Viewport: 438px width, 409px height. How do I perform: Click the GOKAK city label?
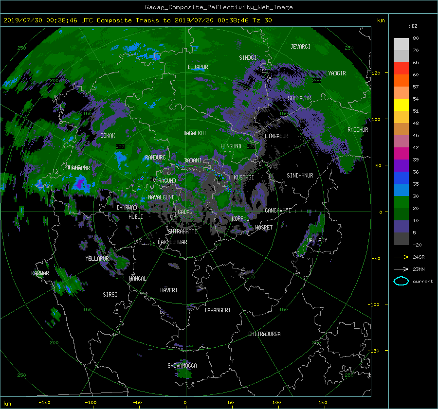click(108, 135)
